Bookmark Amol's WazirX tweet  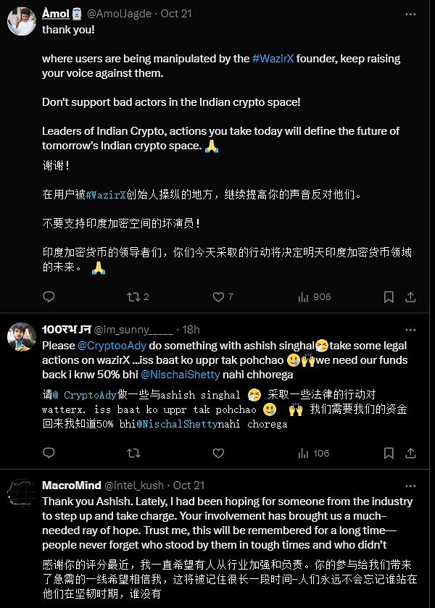click(x=389, y=297)
